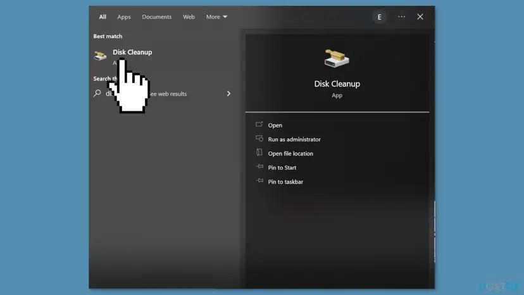524x295 pixels.
Task: Open Disk Cleanup via Open option
Action: coord(275,125)
